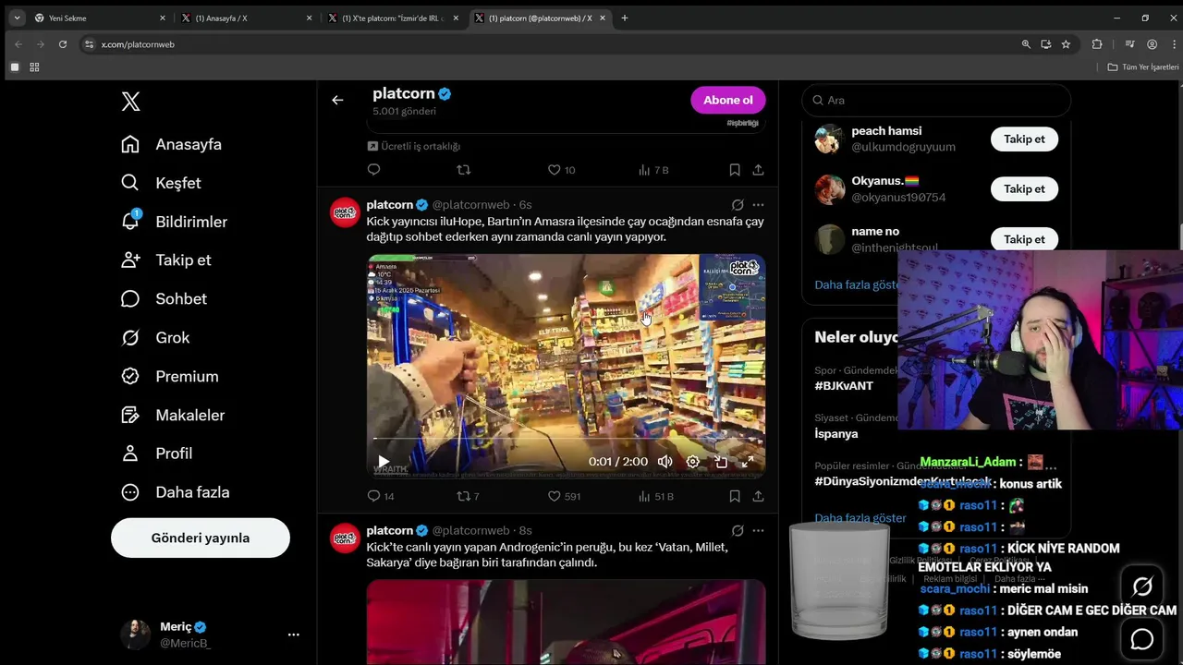Bookmark the iluHope post
1183x665 pixels.
[735, 496]
